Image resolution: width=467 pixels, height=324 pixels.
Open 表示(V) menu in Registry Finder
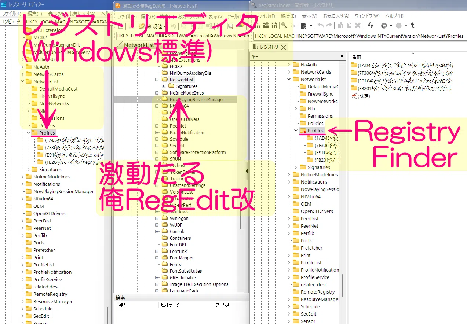tap(309, 16)
